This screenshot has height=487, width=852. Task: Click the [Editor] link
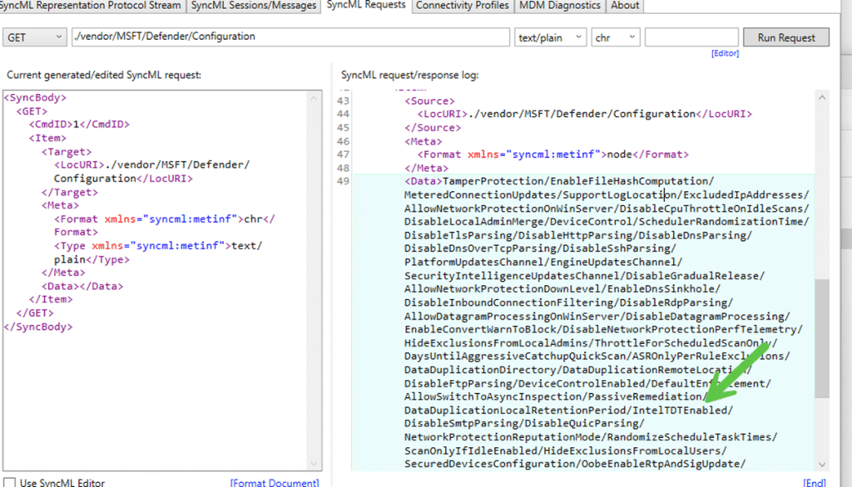724,54
